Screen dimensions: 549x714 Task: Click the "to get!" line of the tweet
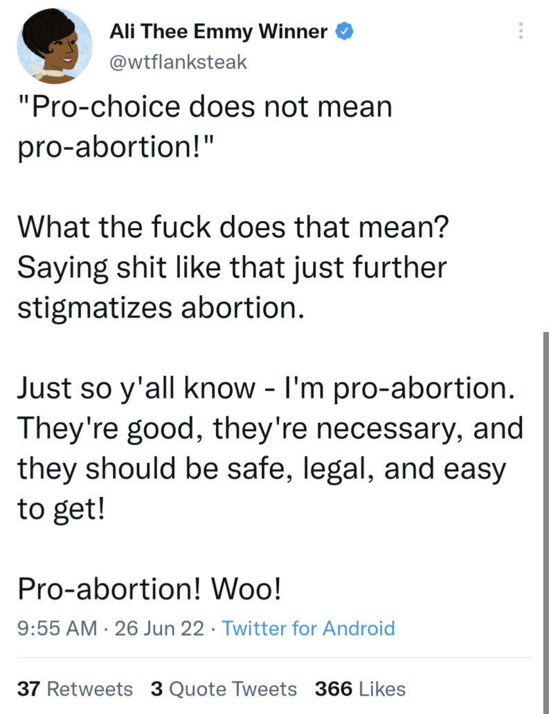61,510
